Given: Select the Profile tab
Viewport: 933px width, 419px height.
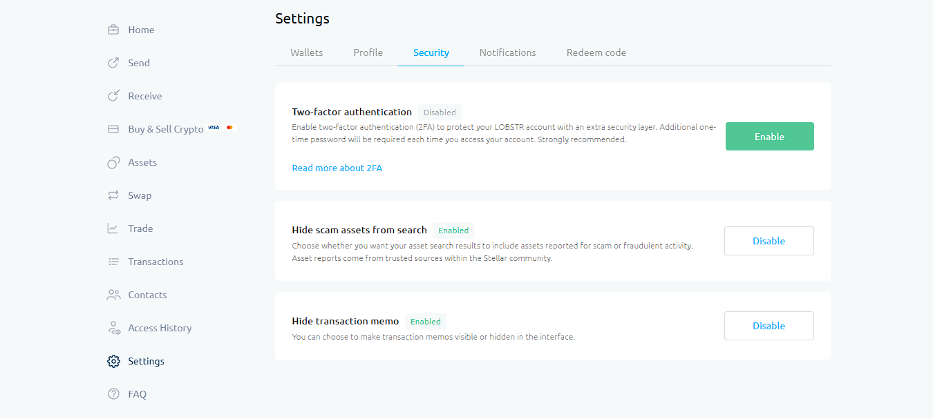Looking at the screenshot, I should 368,52.
